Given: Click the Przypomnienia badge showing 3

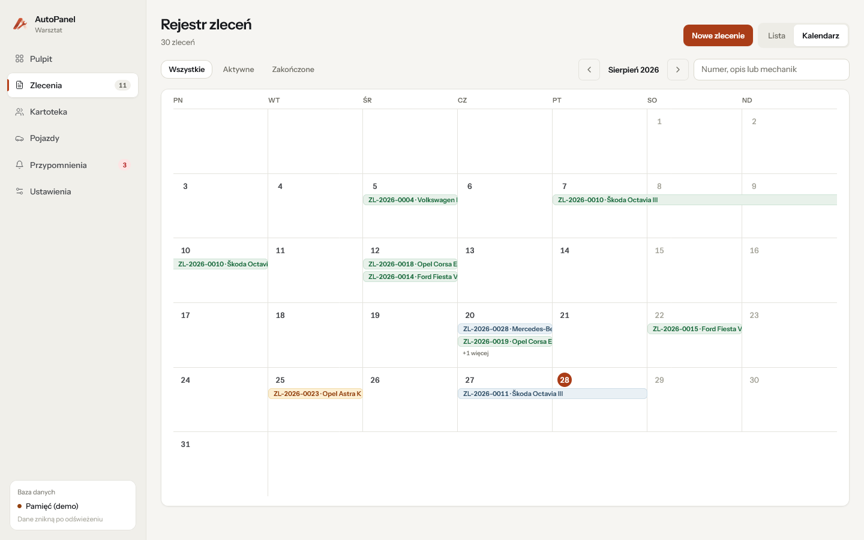Looking at the screenshot, I should 125,165.
